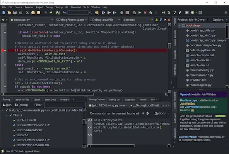Follow the JoinWithEnv link in Source Assistant
Screen dimensions: 229x154
click(x=188, y=104)
